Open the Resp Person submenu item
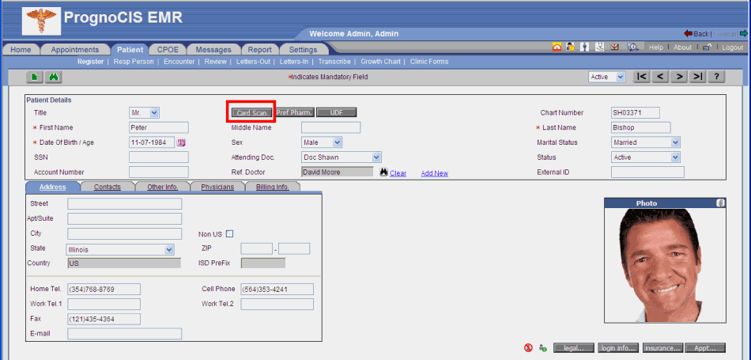 (x=134, y=62)
